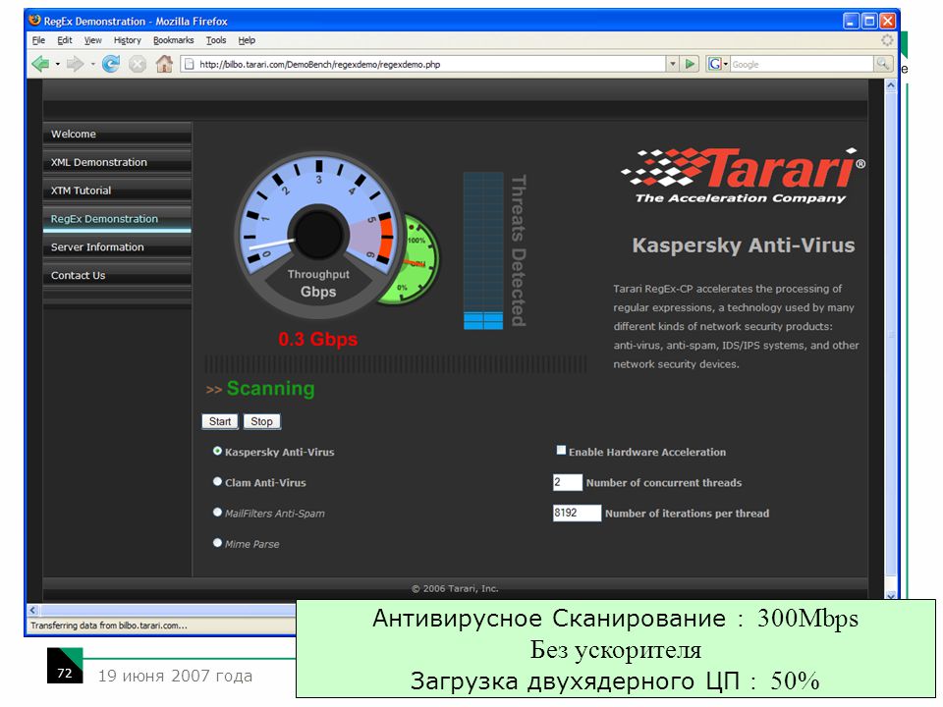Click the Scanning status text
Viewport: 943px width, 707px height.
[x=270, y=389]
